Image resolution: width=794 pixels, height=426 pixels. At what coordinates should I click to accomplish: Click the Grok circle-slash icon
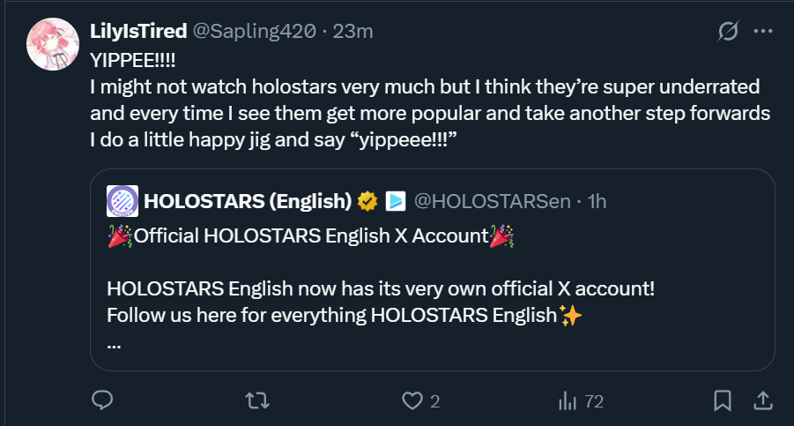728,32
